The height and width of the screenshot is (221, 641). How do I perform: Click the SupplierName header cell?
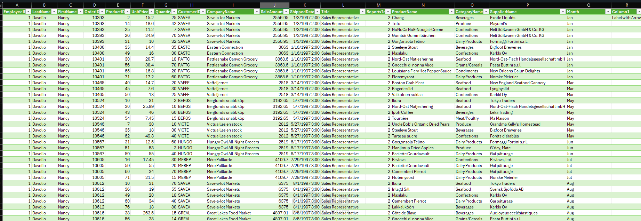527,11
